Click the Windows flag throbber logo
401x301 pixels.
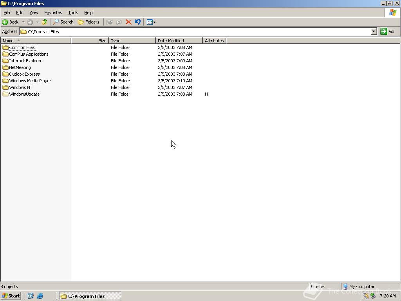coord(392,12)
